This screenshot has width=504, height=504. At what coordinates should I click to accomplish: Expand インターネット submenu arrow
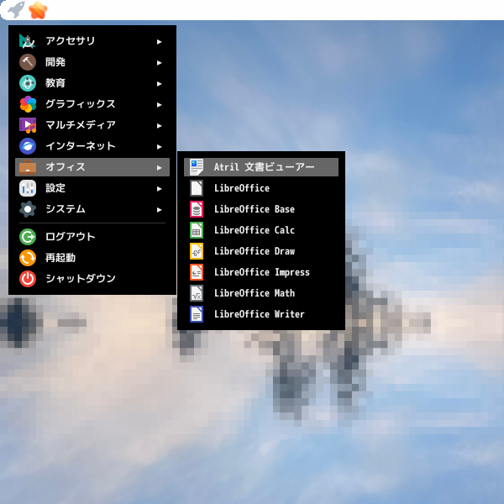[159, 147]
